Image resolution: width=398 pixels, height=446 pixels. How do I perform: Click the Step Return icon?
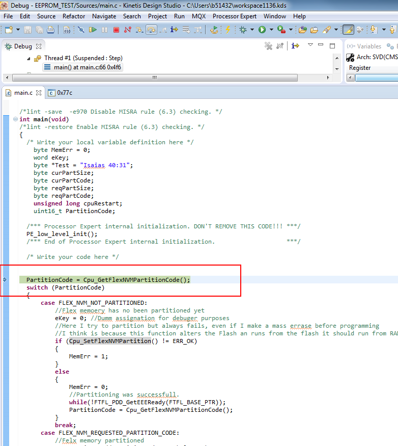163,30
